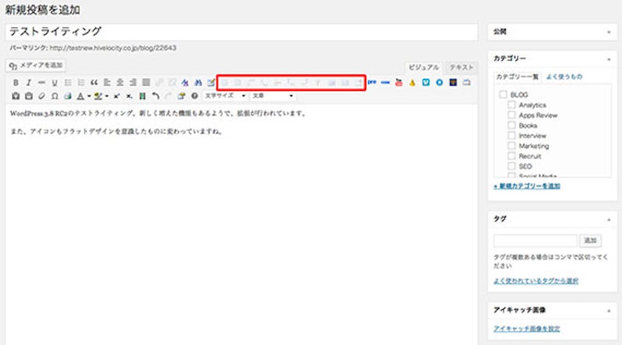622x345 pixels.
Task: Check the Books category
Action: [x=511, y=125]
